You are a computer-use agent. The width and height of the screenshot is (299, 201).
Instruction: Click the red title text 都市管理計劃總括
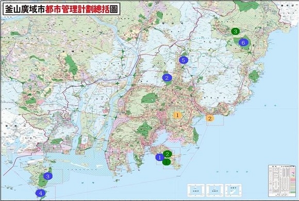pos(77,9)
